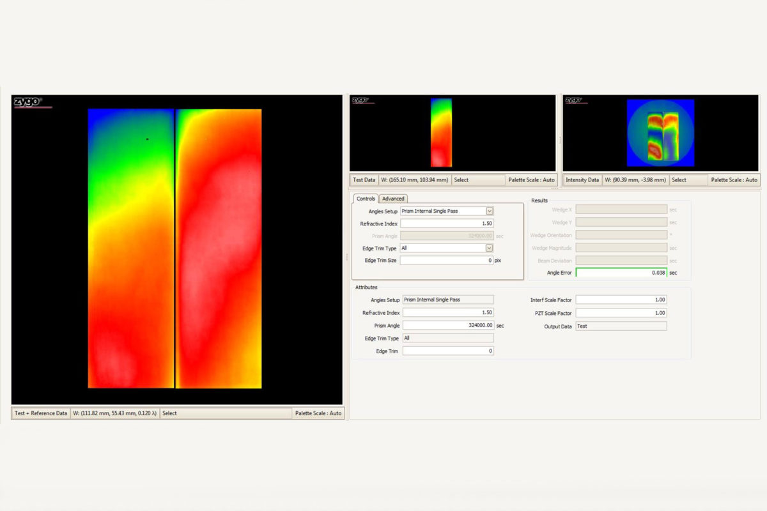Image resolution: width=767 pixels, height=511 pixels.
Task: Switch to the Advanced tab
Action: tap(393, 198)
